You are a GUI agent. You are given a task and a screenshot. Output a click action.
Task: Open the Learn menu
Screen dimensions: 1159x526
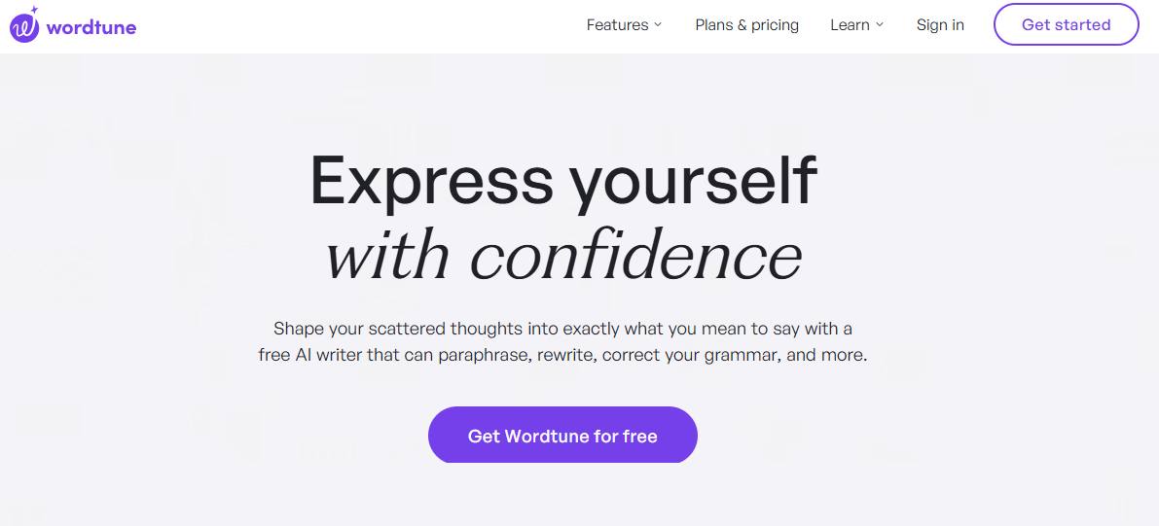[856, 25]
